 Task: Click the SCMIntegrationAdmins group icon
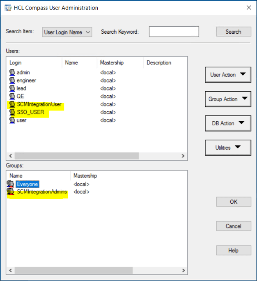click(x=10, y=191)
